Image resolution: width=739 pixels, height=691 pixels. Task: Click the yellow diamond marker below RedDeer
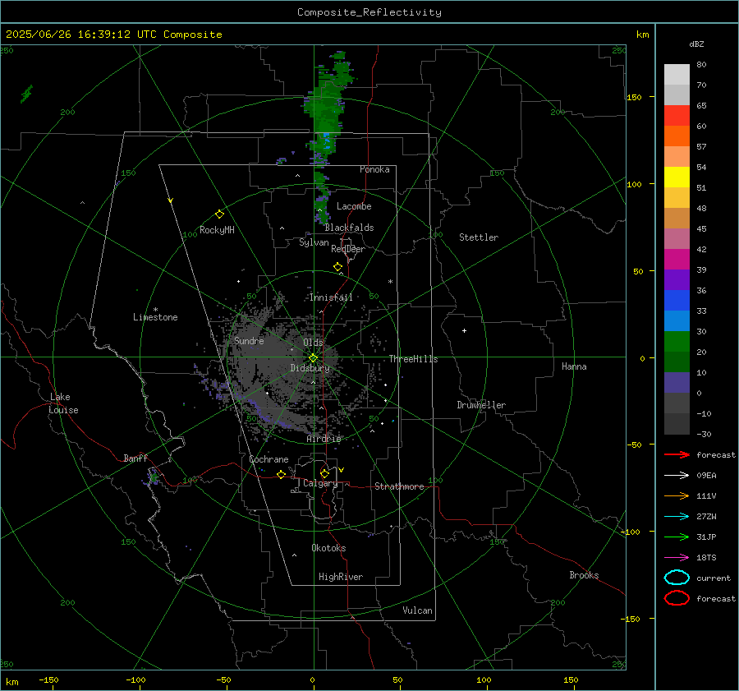pos(337,267)
